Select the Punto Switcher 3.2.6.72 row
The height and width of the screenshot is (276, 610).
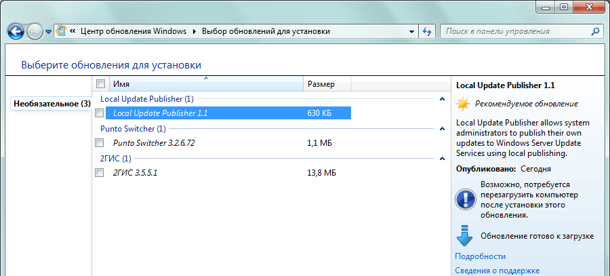[228, 143]
